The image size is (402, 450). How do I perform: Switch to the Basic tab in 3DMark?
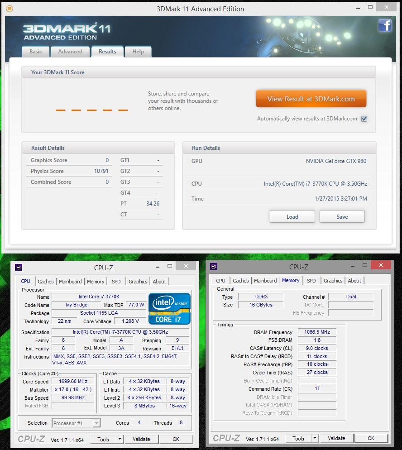coord(36,52)
